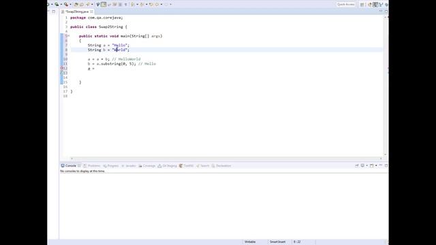Select the highlighted Java perspective icon
The height and width of the screenshot is (245, 436).
click(x=375, y=5)
